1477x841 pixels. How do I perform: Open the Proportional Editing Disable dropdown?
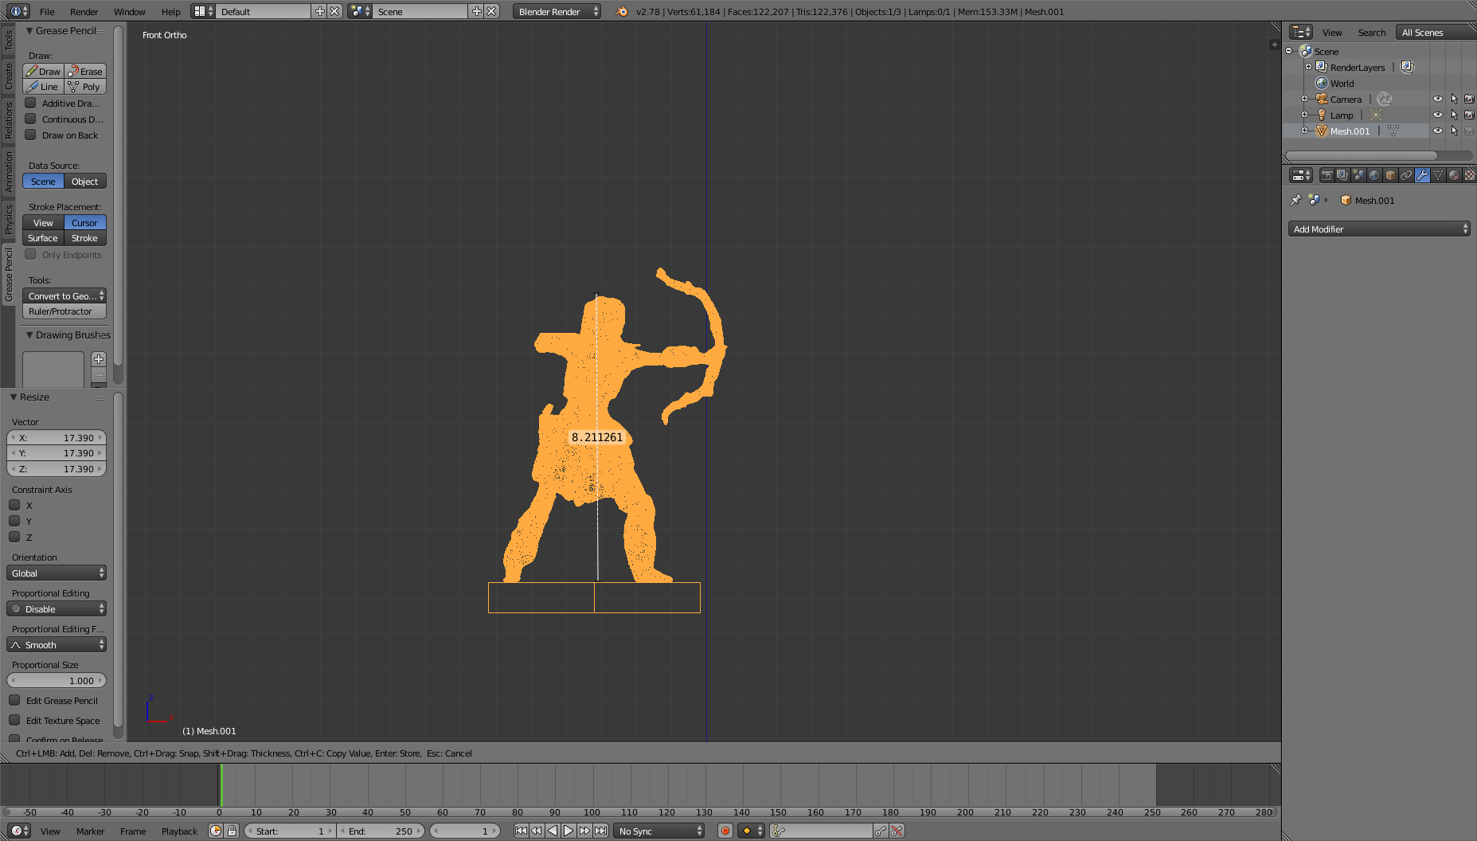tap(57, 608)
